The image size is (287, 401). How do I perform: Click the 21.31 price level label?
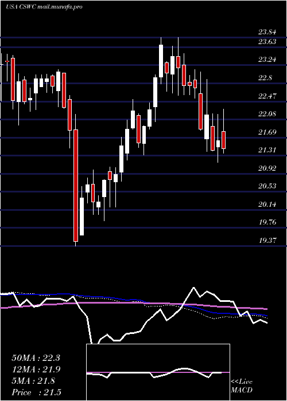click(267, 150)
